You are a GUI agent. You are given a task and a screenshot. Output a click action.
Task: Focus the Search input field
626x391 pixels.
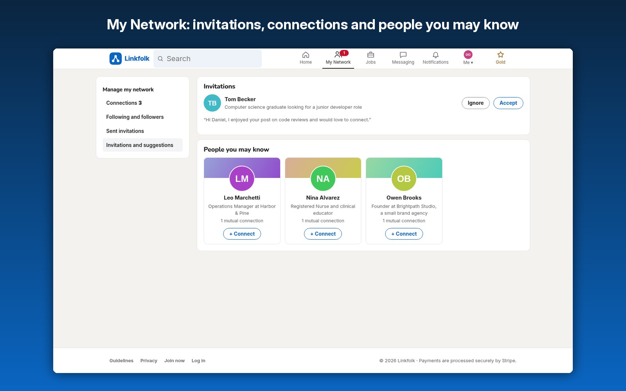click(208, 59)
